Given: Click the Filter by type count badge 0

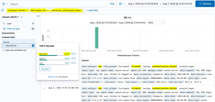Looking at the screenshot, I should (x=33, y=29).
